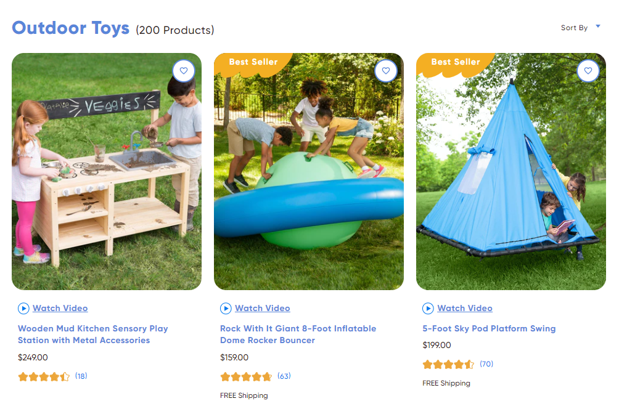Open Sky Pod star rating with 70 reviews

pyautogui.click(x=458, y=364)
